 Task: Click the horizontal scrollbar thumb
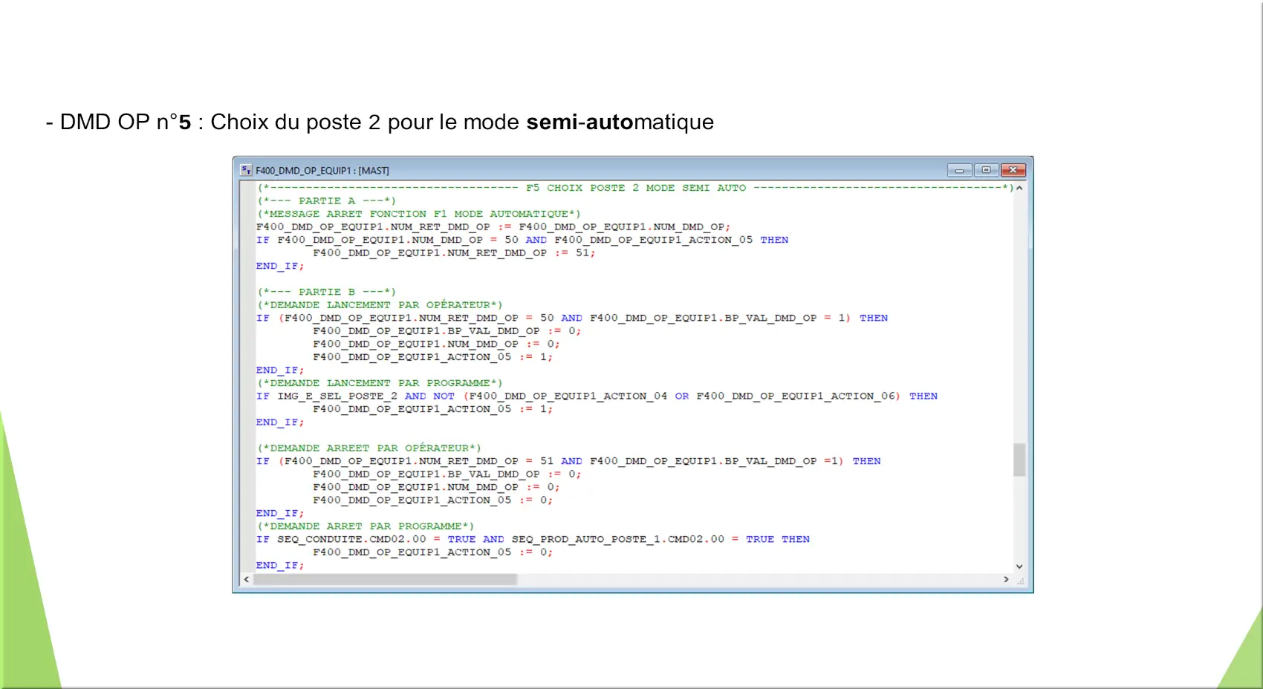click(x=386, y=579)
